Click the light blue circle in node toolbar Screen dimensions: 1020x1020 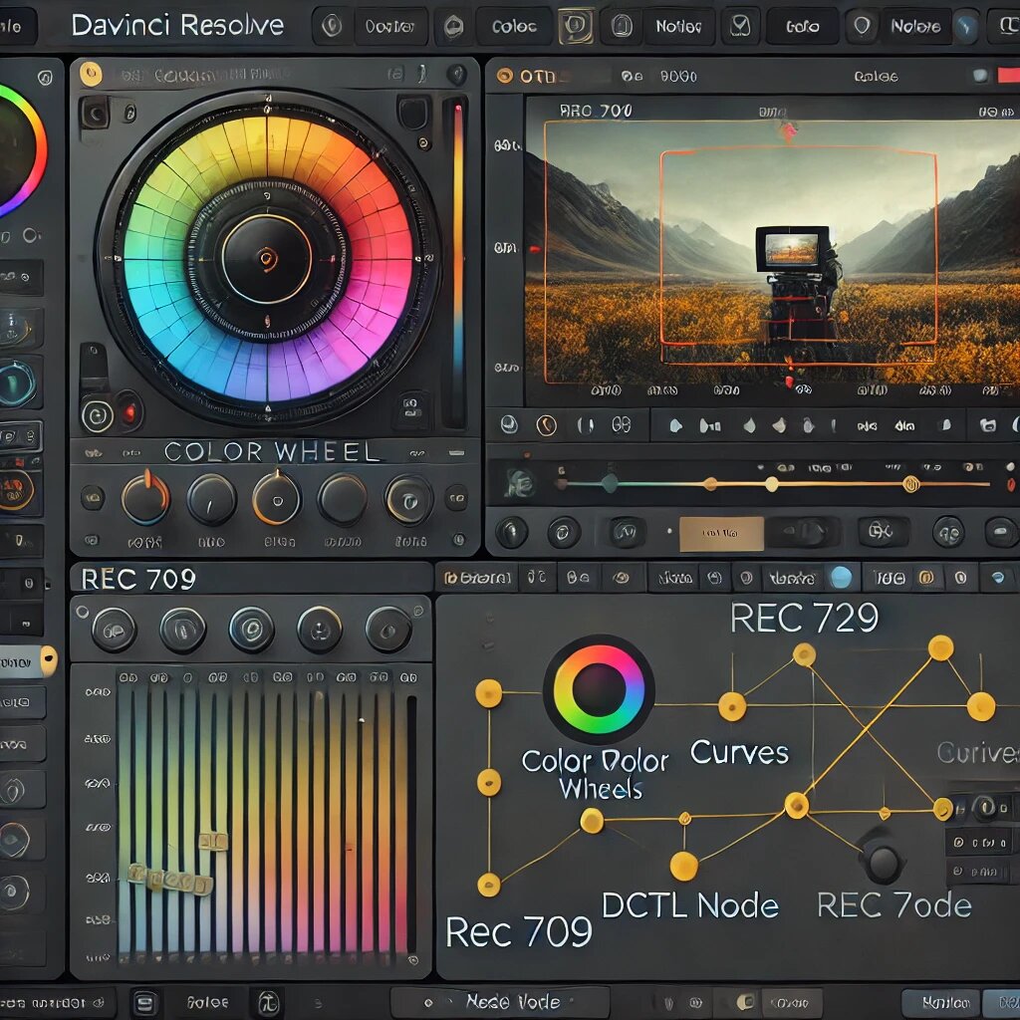coord(841,577)
